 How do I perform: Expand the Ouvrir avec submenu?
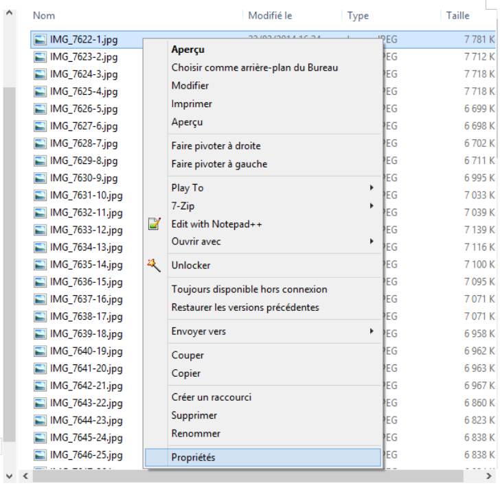coord(372,242)
